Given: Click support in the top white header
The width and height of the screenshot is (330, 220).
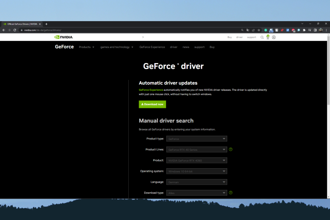Looking at the screenshot, I should click(x=251, y=37).
